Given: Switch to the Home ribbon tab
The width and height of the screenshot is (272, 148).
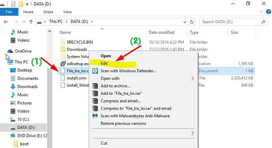Looking at the screenshot, I should point(28,12).
